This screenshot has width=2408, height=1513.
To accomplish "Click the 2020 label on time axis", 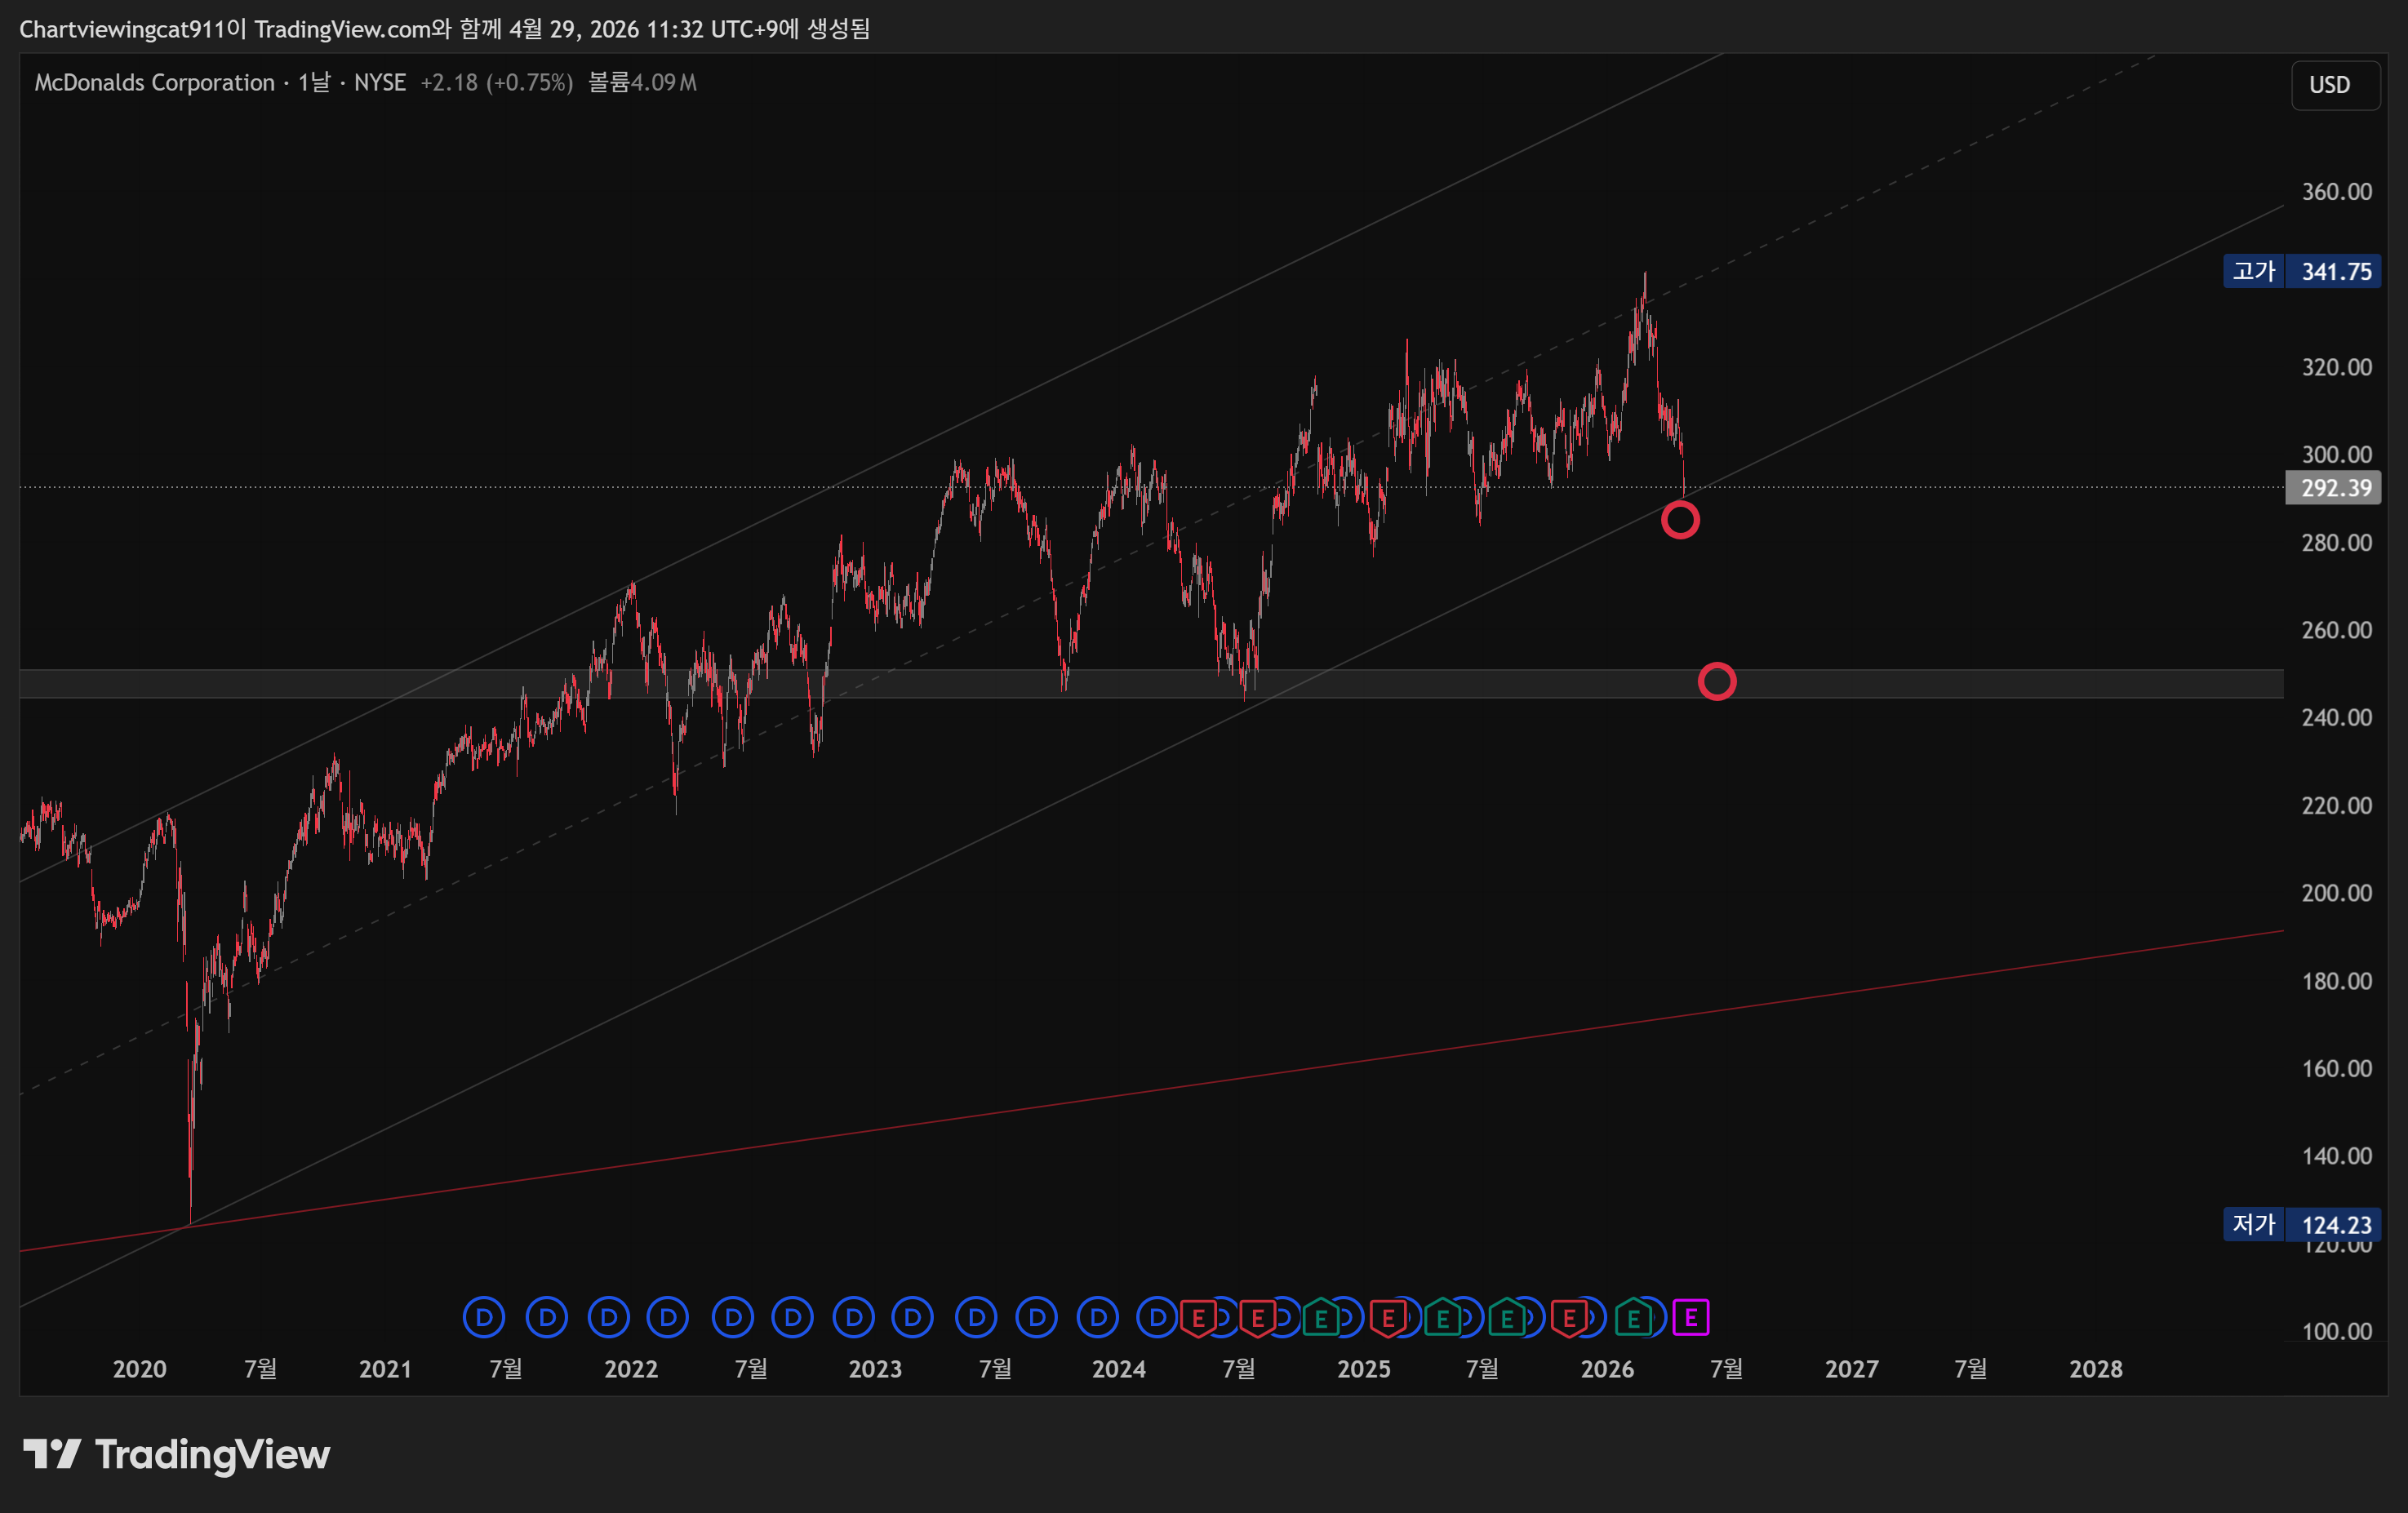I will tap(139, 1369).
